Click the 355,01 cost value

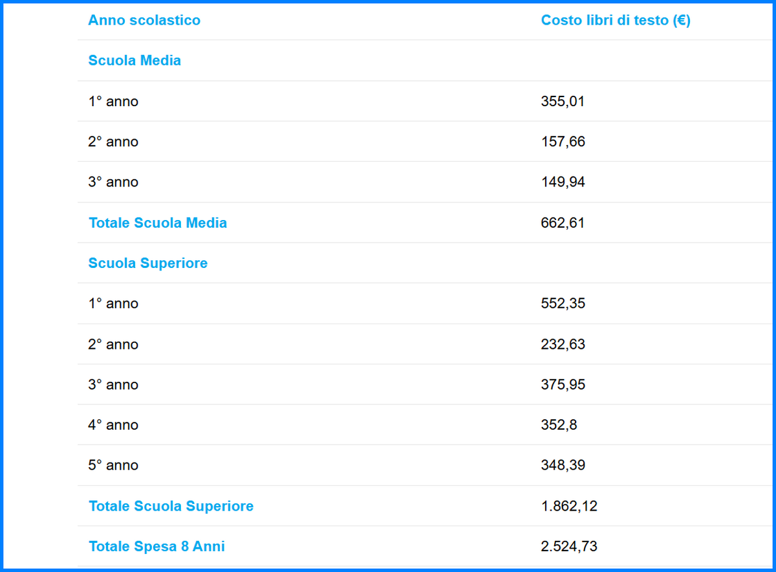(563, 101)
